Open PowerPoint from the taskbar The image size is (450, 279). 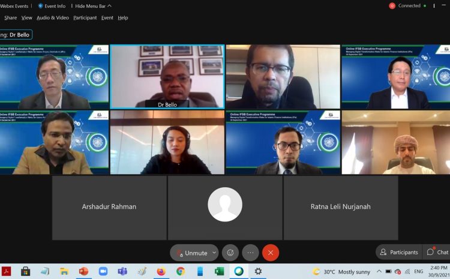tap(83, 271)
